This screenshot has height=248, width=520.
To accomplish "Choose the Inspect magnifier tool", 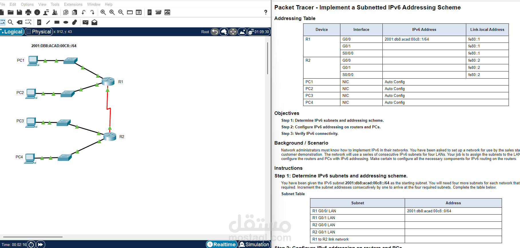I will (11, 22).
